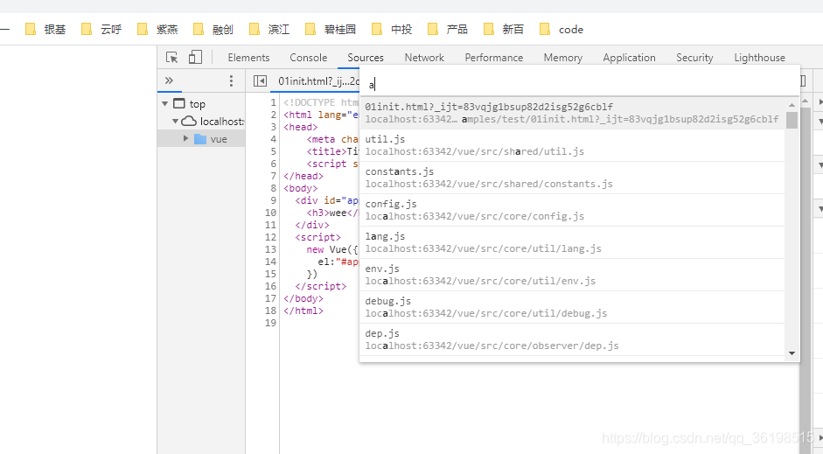The image size is (823, 454).
Task: Hide the navigator sidebar icon
Action: [260, 80]
